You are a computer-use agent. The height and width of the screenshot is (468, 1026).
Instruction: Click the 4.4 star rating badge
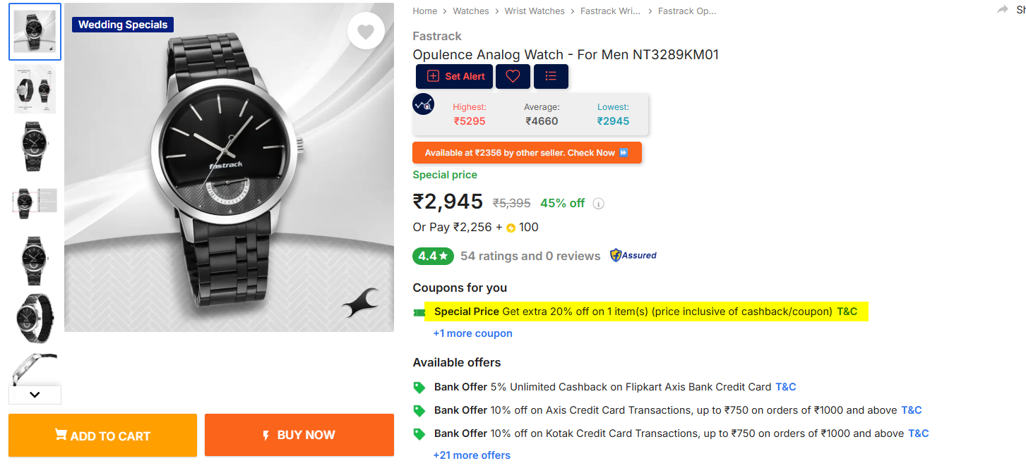click(x=433, y=256)
